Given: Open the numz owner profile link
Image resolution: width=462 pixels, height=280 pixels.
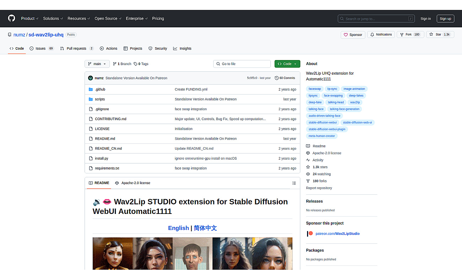Looking at the screenshot, I should pyautogui.click(x=19, y=35).
